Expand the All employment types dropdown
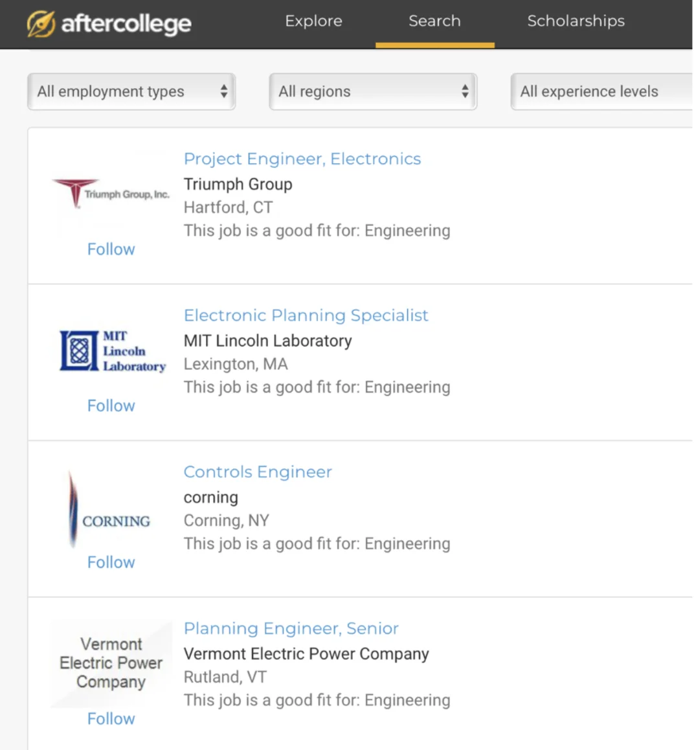This screenshot has width=694, height=750. pyautogui.click(x=131, y=91)
